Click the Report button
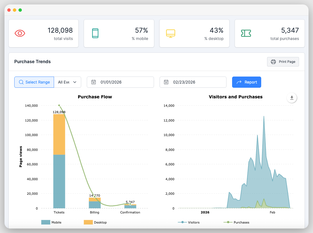 [247, 82]
